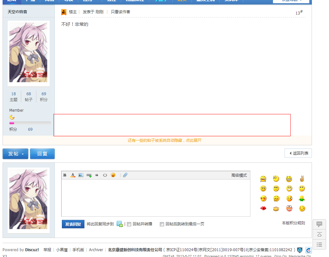Expand hidden posts via 点此展开 notice

[164, 140]
